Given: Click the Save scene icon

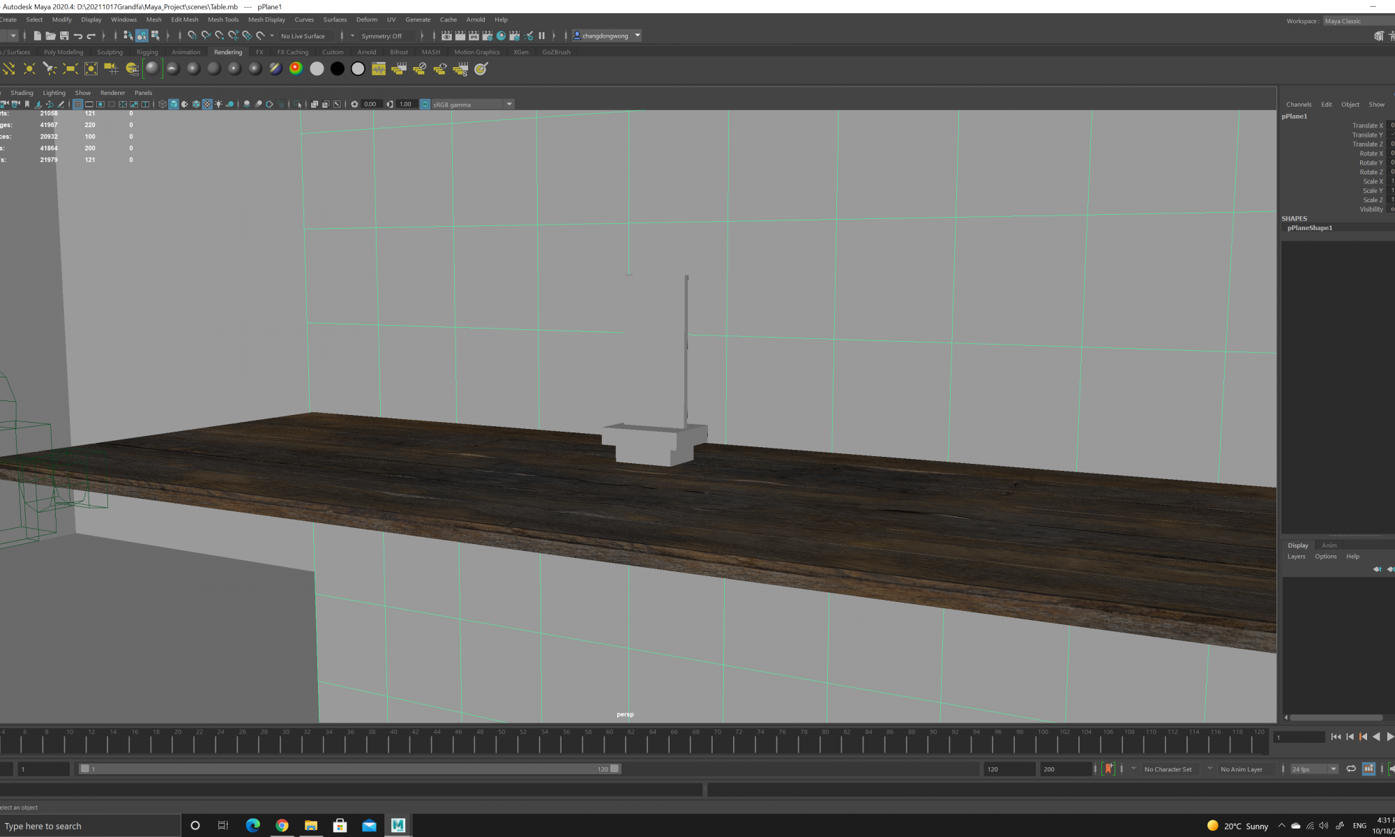Looking at the screenshot, I should (x=64, y=36).
